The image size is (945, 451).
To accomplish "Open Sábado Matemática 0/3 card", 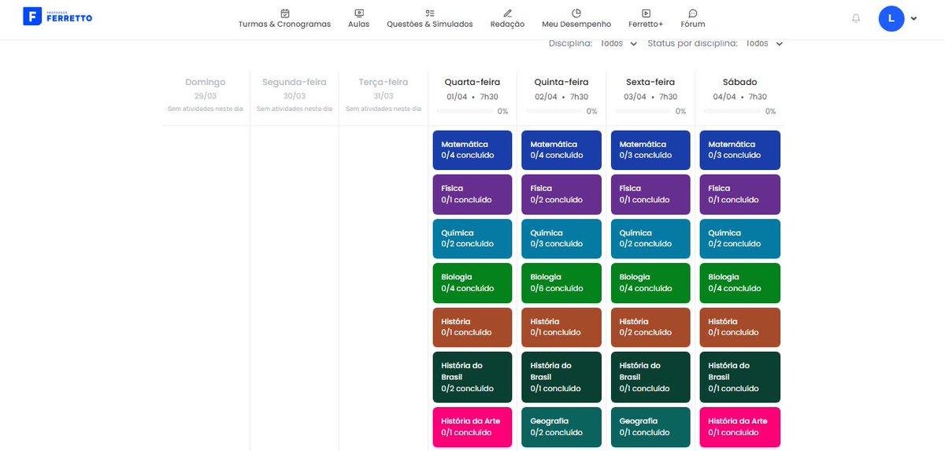I will (740, 150).
